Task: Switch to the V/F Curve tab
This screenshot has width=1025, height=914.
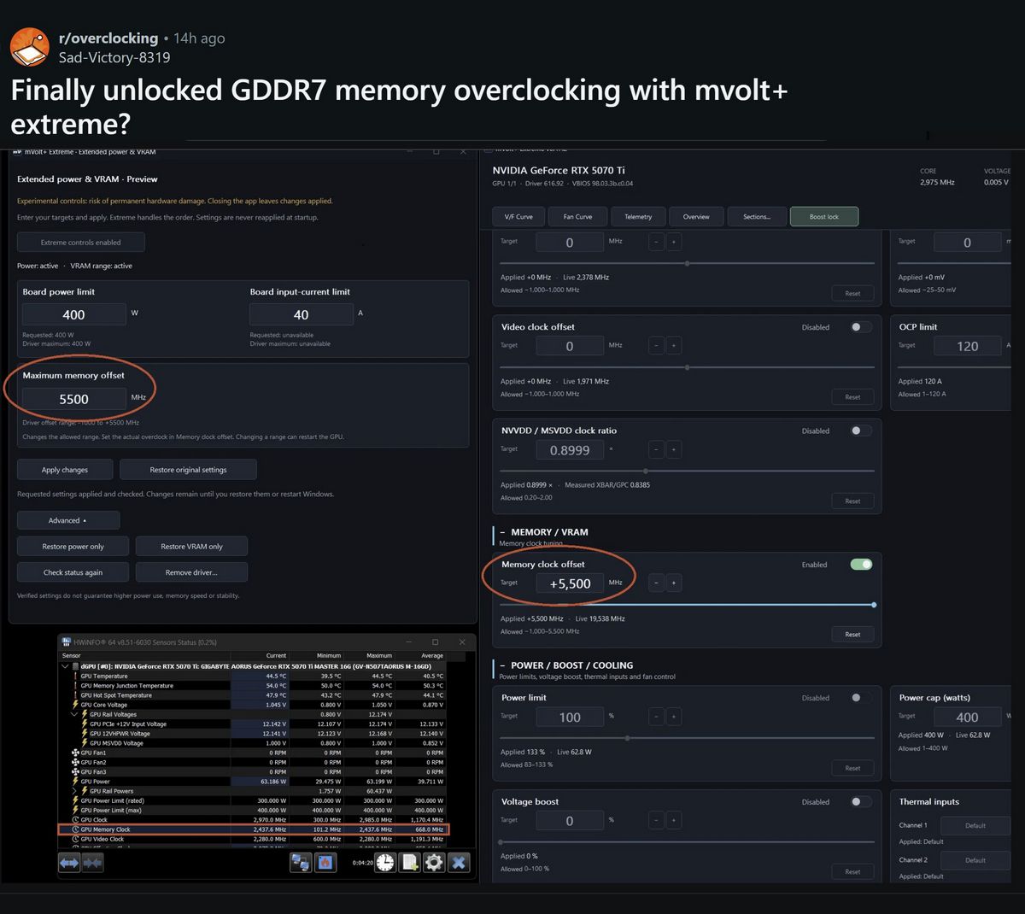Action: point(518,217)
